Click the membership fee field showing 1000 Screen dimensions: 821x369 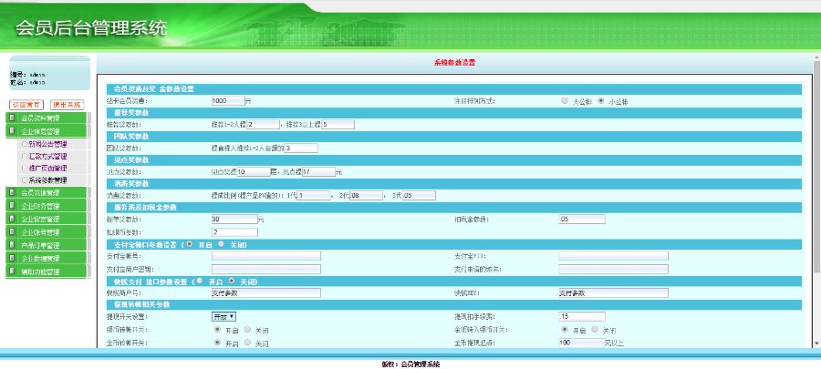pyautogui.click(x=228, y=101)
